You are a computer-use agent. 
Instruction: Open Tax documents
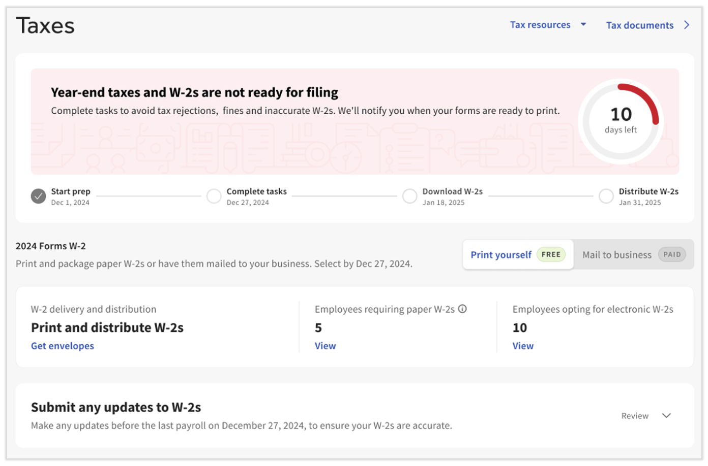(x=640, y=25)
